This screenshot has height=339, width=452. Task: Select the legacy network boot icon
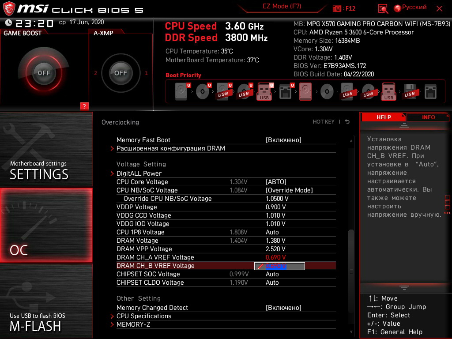point(430,92)
